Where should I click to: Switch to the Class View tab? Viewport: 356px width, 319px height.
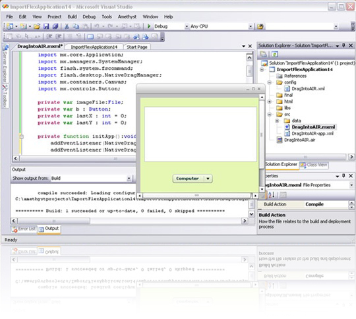[x=314, y=165]
